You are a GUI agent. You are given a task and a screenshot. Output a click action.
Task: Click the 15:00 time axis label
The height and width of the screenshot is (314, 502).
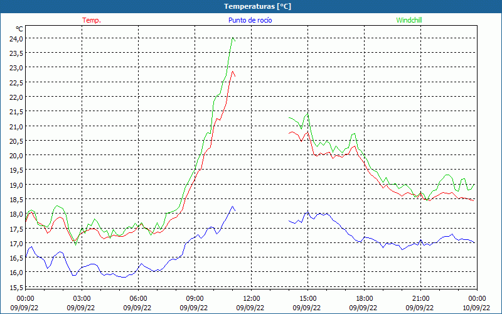(307, 299)
